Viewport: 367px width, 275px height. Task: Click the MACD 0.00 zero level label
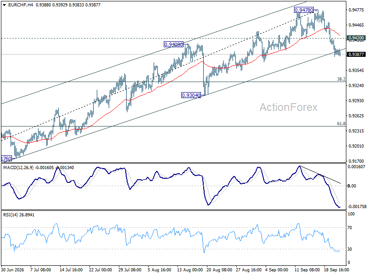click(x=352, y=186)
